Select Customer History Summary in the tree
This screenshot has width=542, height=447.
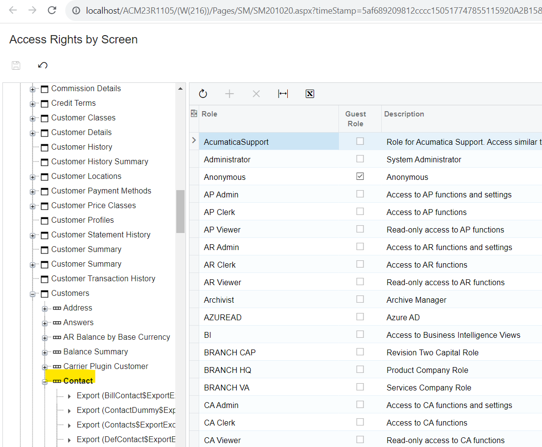99,161
